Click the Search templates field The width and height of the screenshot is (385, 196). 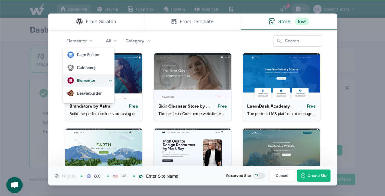click(x=297, y=41)
